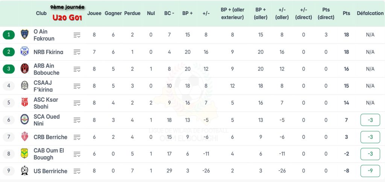Sort table by Pts column header
385x182 pixels.
(346, 13)
